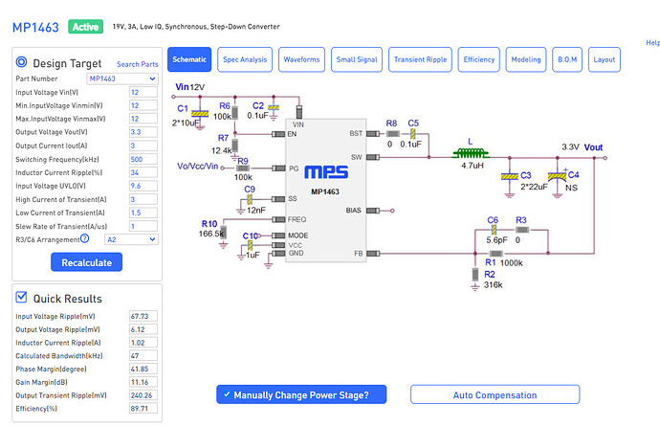Image resolution: width=660 pixels, height=426 pixels.
Task: Select capacitor C1 symbol
Action: 200,114
